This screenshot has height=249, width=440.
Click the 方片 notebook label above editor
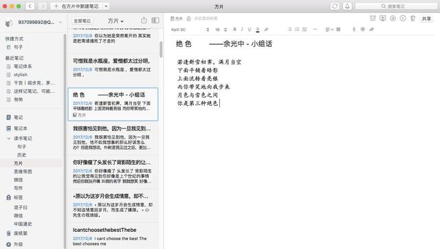tap(176, 19)
